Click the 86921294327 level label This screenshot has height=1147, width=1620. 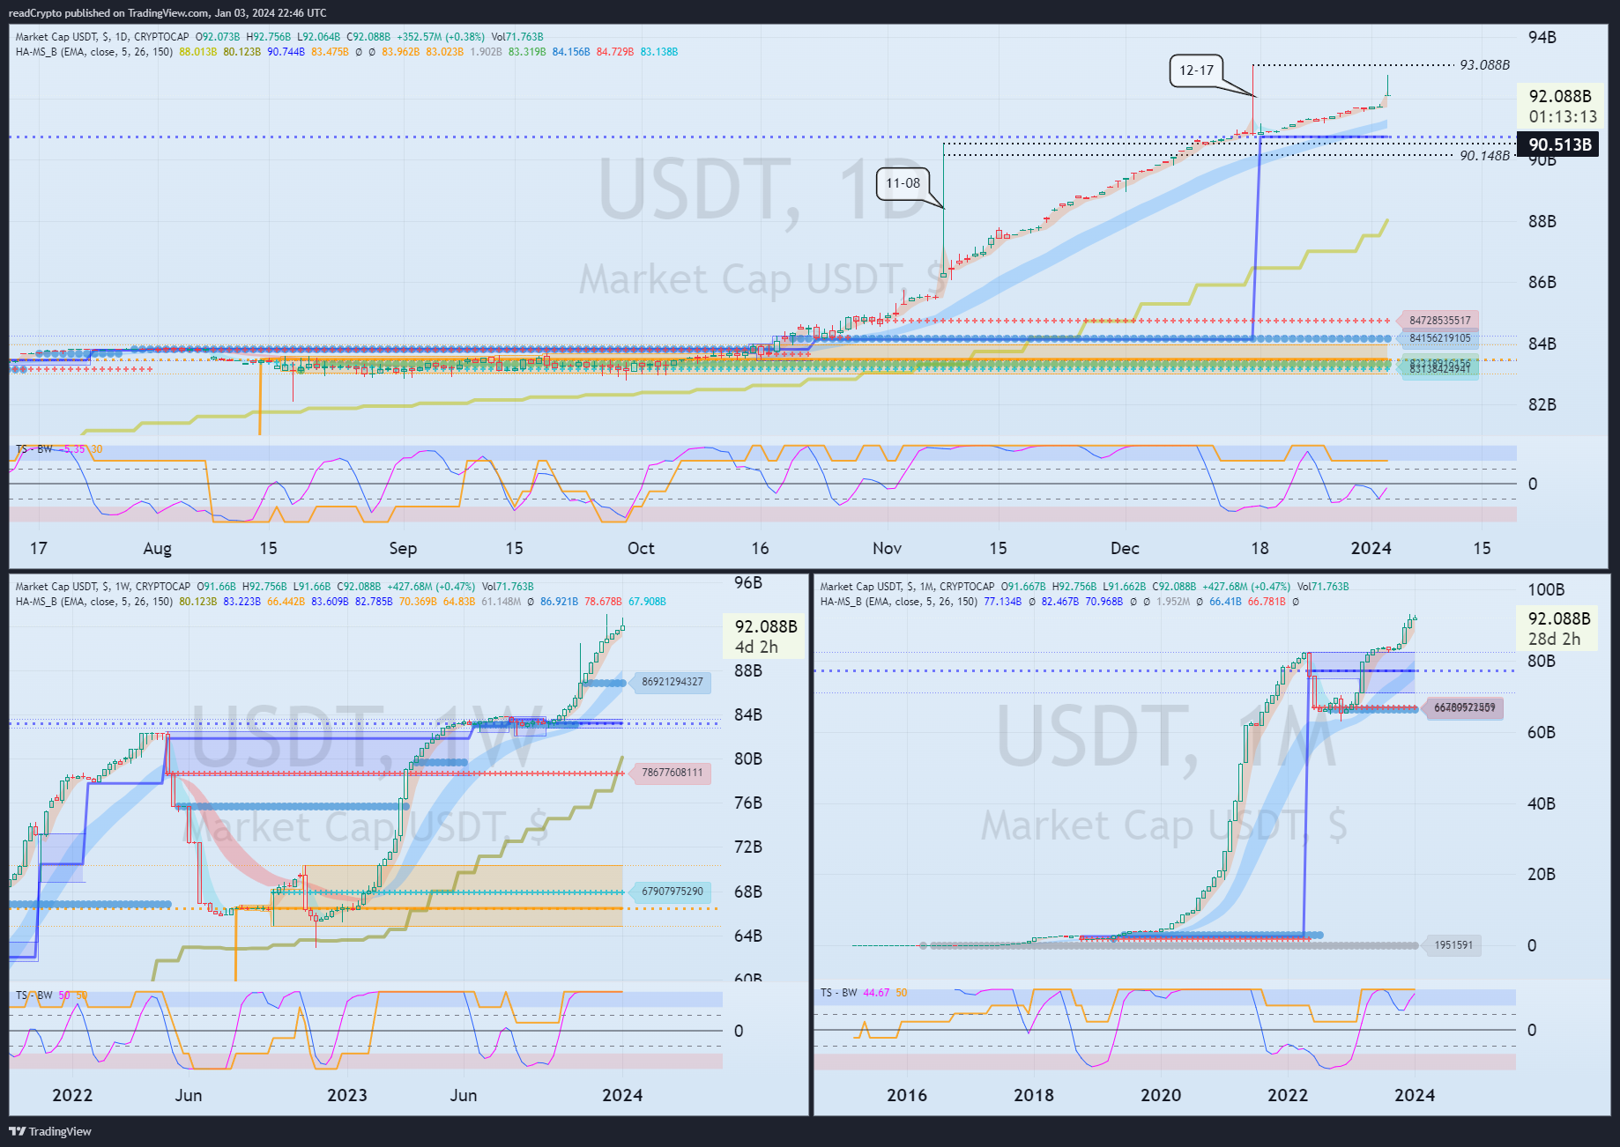(x=672, y=682)
